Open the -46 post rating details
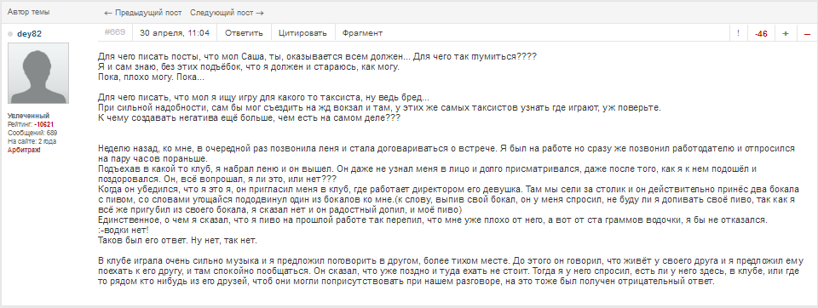The height and width of the screenshot is (308, 818). click(761, 33)
